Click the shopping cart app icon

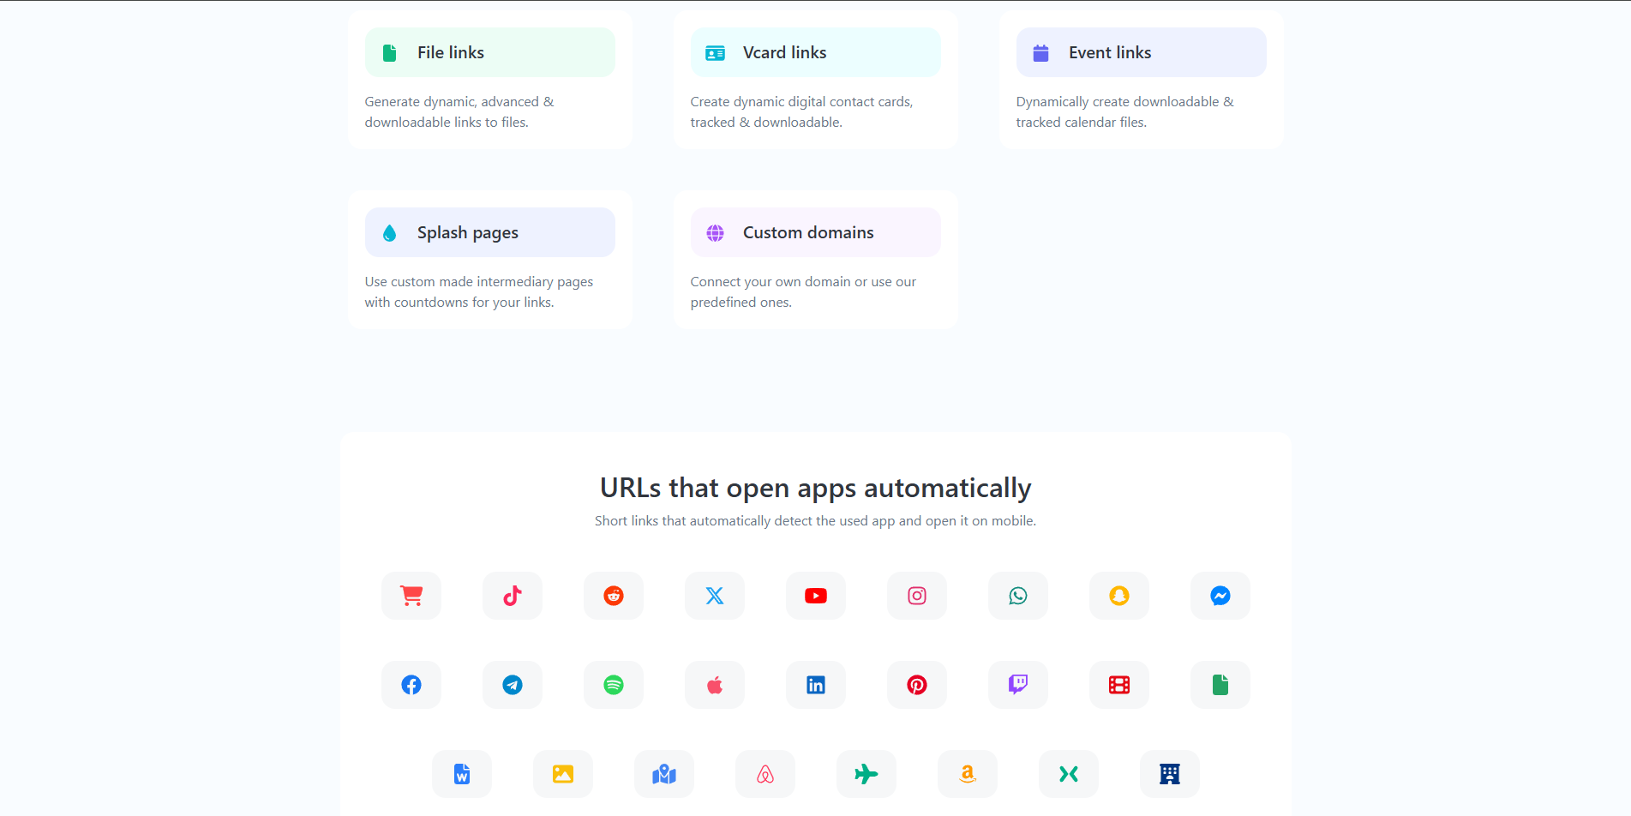tap(411, 596)
